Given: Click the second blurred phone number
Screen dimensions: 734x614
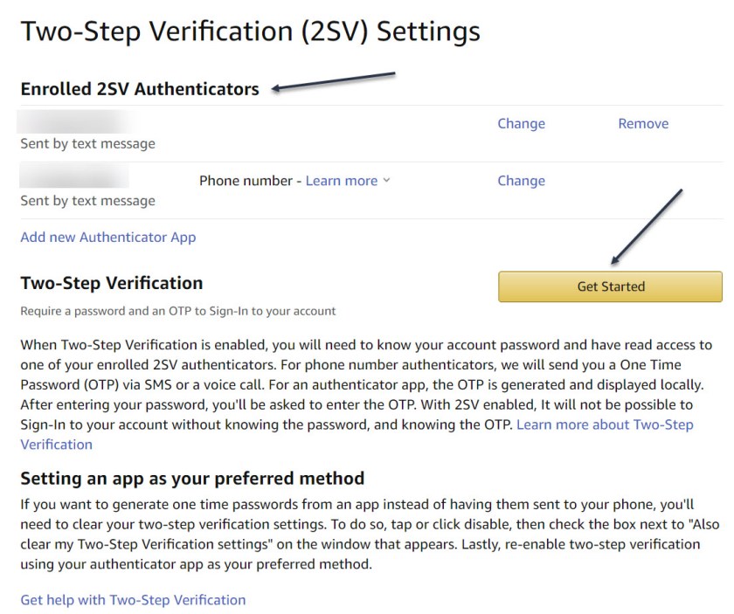Looking at the screenshot, I should coord(74,177).
